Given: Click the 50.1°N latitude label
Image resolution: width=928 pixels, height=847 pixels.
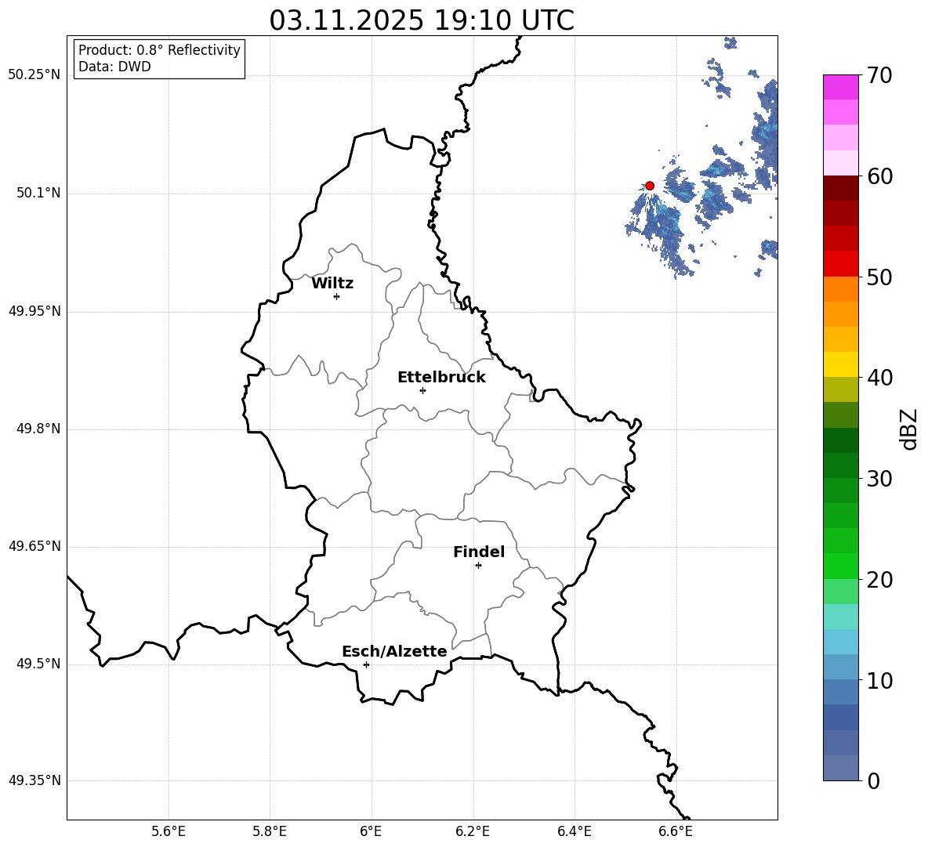Looking at the screenshot, I should click(x=38, y=194).
